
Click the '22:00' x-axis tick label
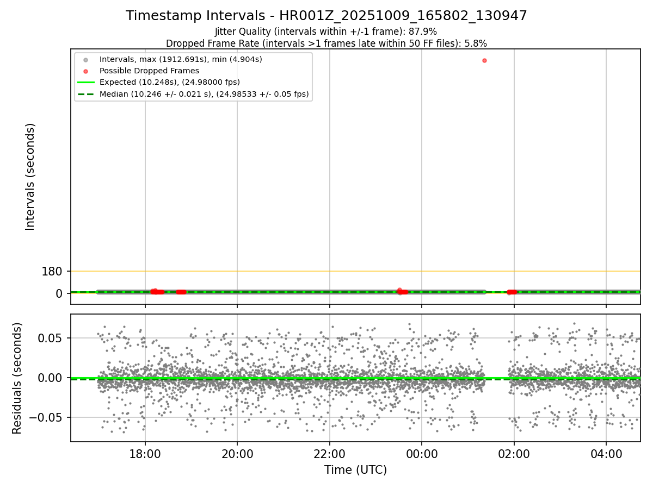pos(329,454)
